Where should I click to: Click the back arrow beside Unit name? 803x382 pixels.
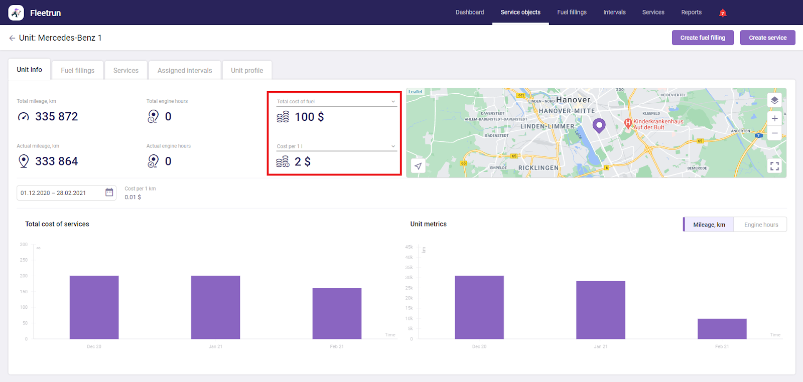pyautogui.click(x=12, y=38)
